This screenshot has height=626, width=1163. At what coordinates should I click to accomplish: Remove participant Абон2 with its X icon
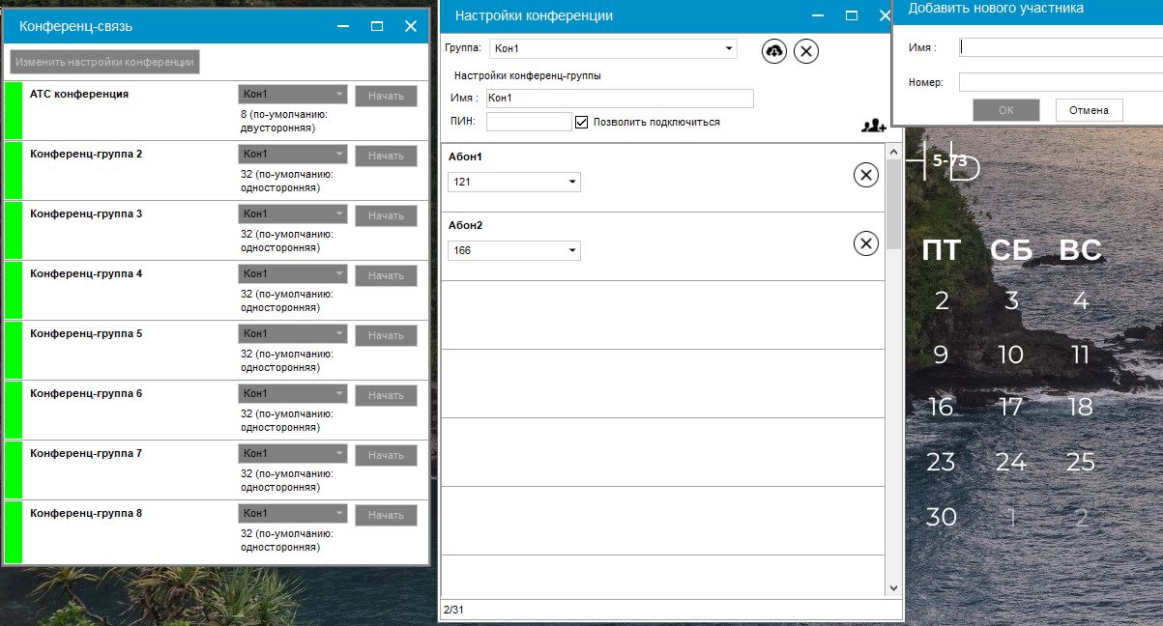point(866,243)
